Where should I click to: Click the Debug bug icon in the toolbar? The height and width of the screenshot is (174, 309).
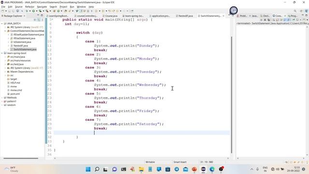pos(27,11)
